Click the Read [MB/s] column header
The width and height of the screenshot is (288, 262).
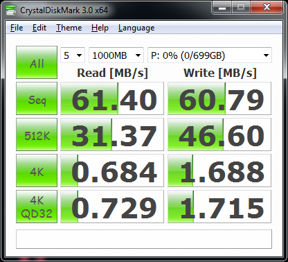[x=112, y=73]
